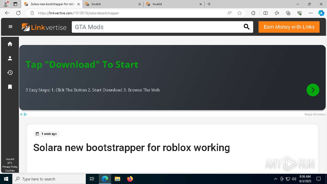Click the AdChoices triangle icon

26,114
